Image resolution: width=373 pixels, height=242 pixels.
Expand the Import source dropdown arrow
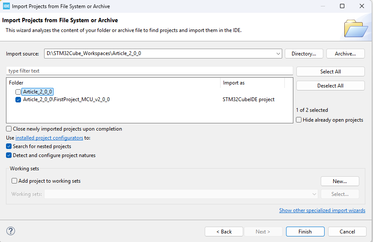pyautogui.click(x=278, y=54)
